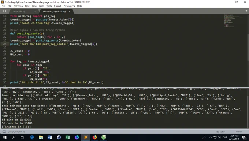Close the Twitter bot.py tab
This screenshot has height=141, width=249.
(35, 11)
